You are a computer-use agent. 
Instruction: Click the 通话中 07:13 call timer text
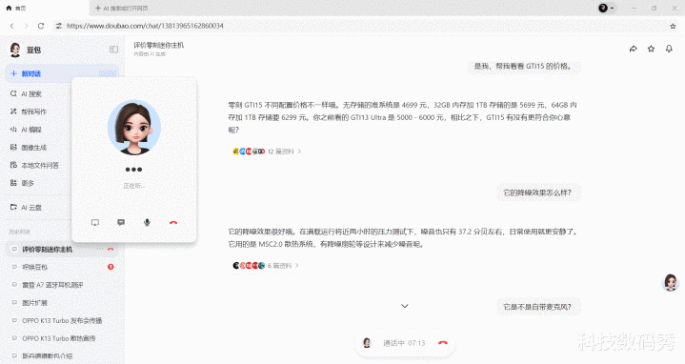(404, 343)
